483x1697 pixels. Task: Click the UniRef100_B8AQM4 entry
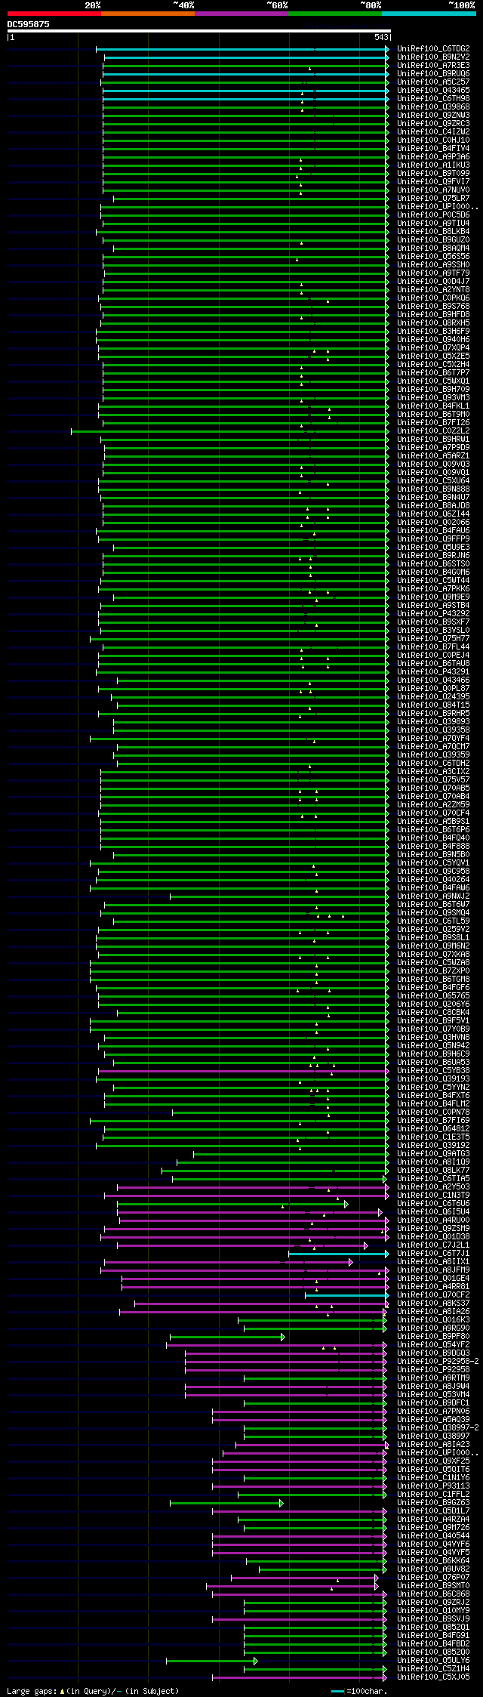coord(433,248)
